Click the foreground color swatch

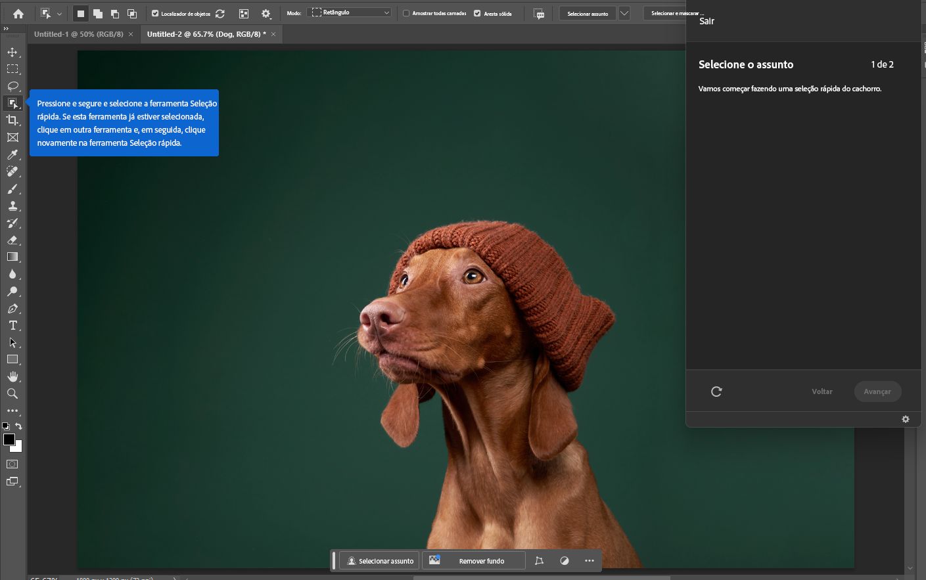point(9,439)
